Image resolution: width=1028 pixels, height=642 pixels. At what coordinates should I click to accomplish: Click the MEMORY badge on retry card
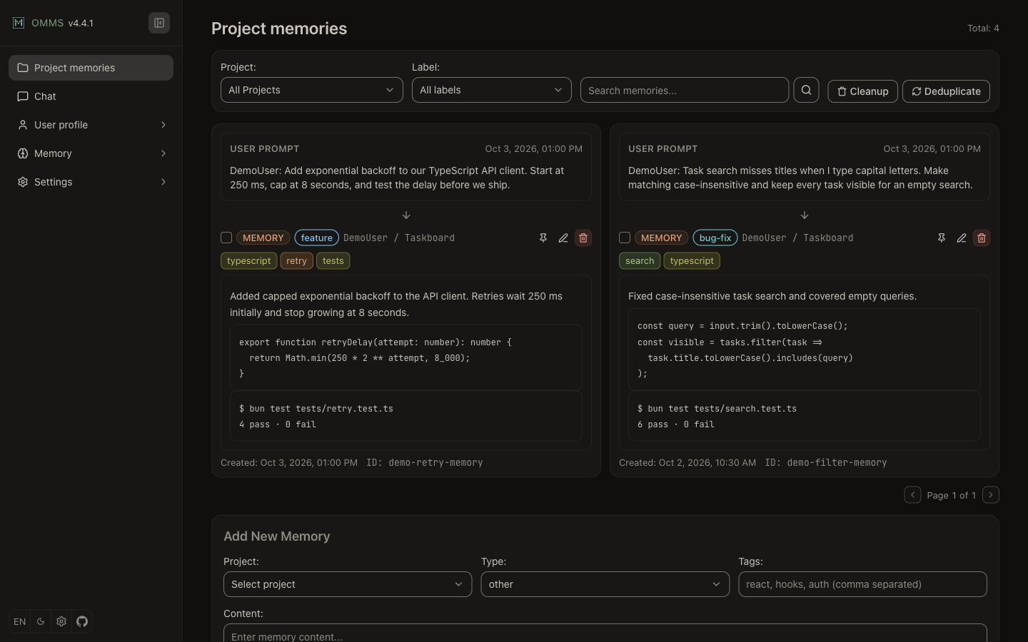pyautogui.click(x=263, y=238)
